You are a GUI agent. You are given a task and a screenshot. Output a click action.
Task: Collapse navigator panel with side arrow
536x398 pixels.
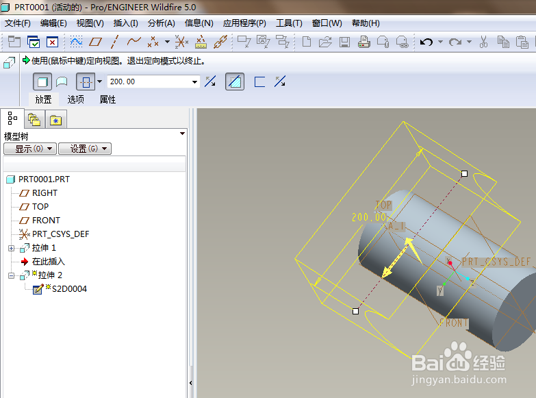tap(191, 383)
